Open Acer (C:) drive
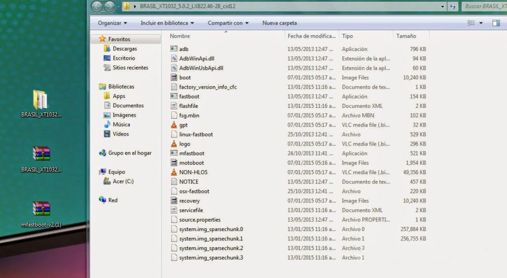Screen dimensions: 507x278 (x=123, y=182)
